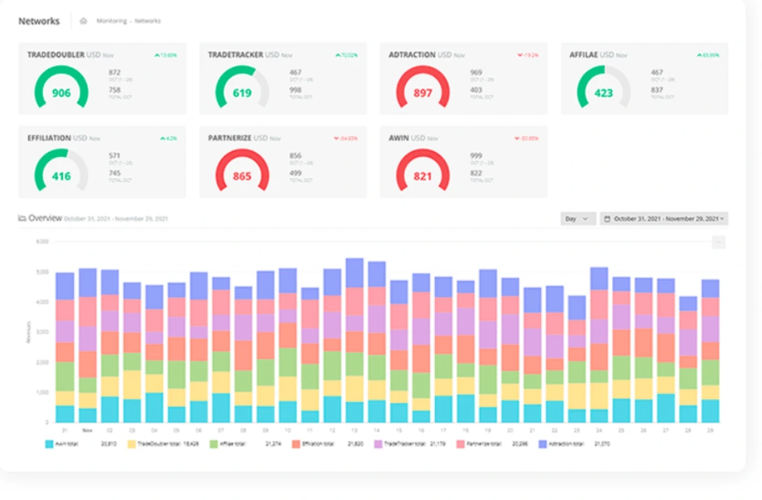This screenshot has width=762, height=500.
Task: Open the Effiliation network card title
Action: (x=49, y=138)
